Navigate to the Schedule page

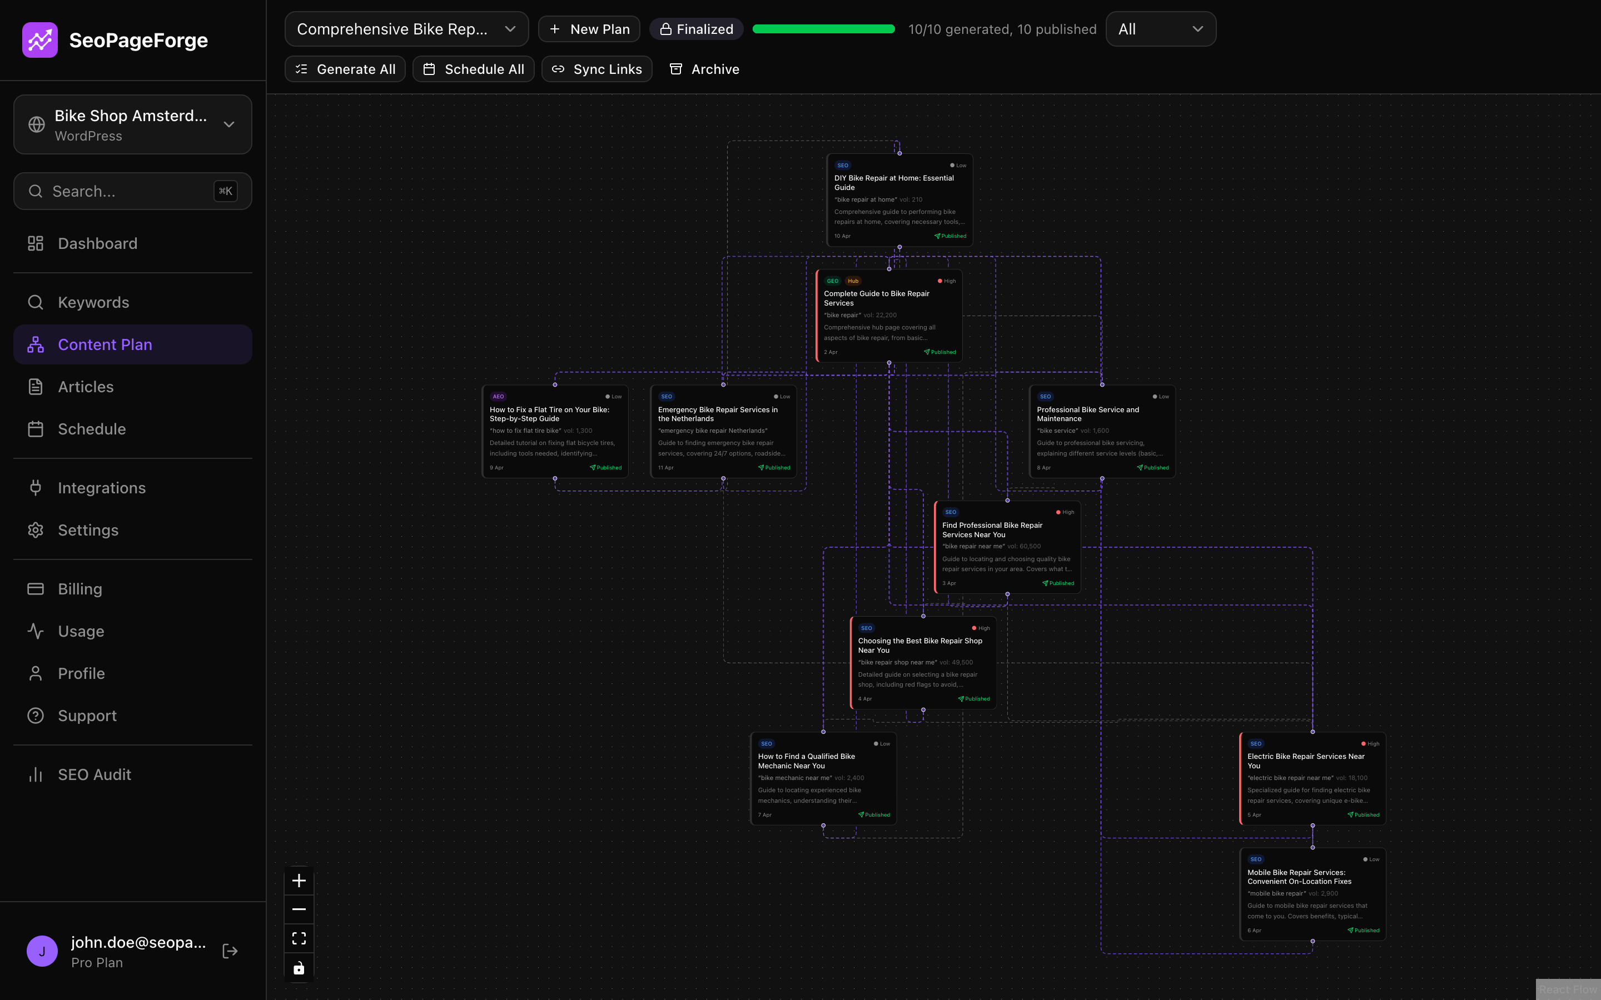click(132, 429)
